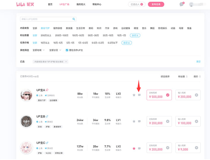Click UP主A's gender icon beside name
The height and width of the screenshot is (160, 210).
coord(47,90)
